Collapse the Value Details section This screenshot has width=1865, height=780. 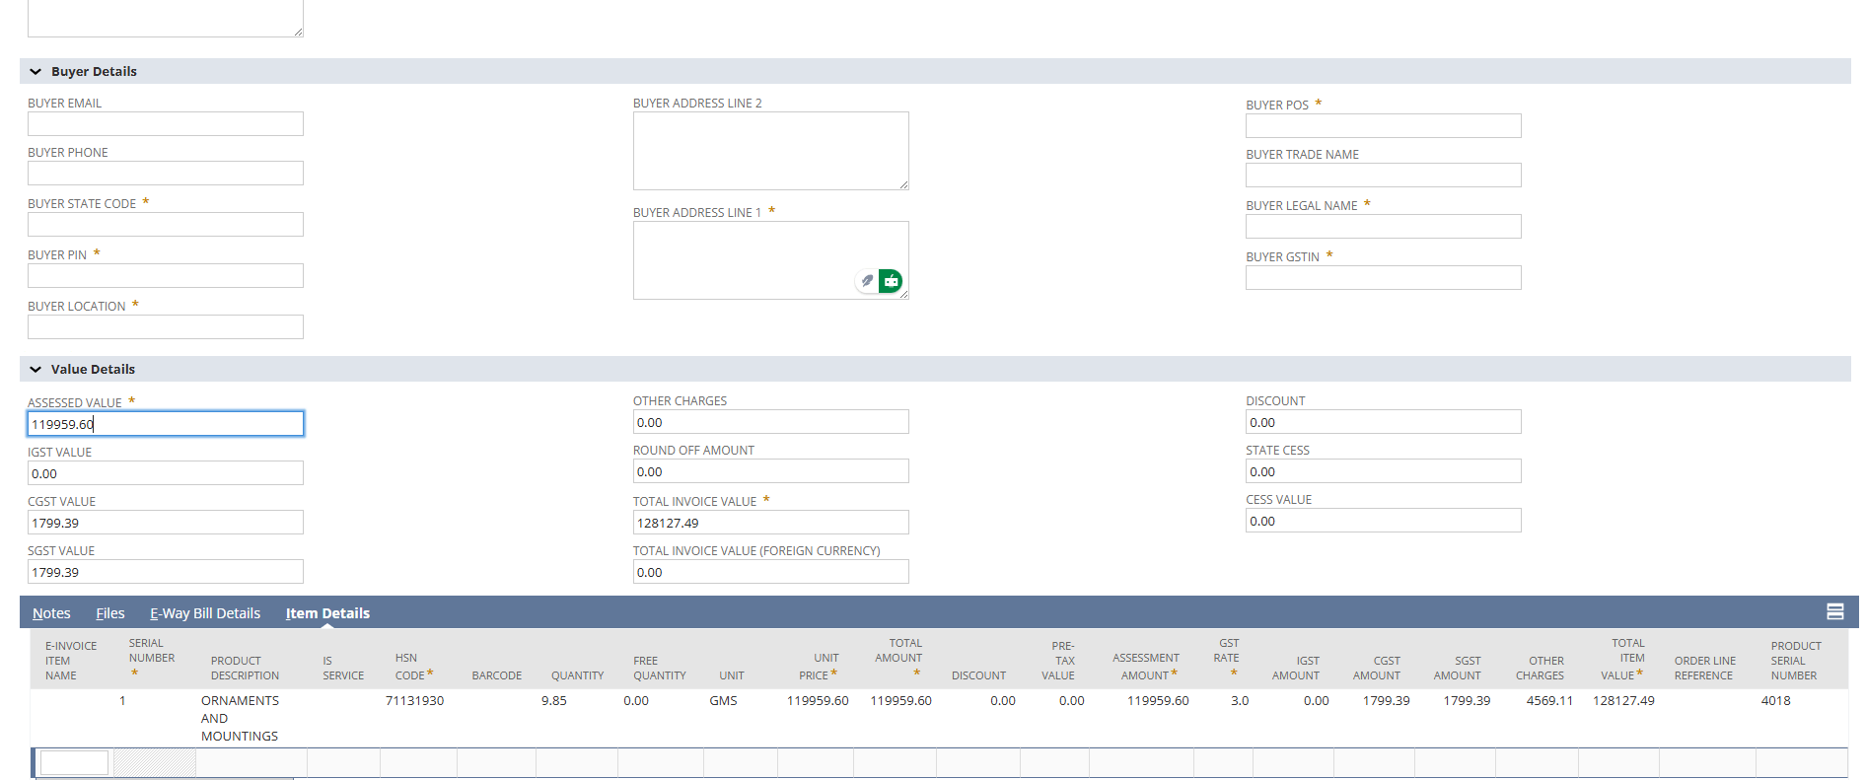coord(36,370)
